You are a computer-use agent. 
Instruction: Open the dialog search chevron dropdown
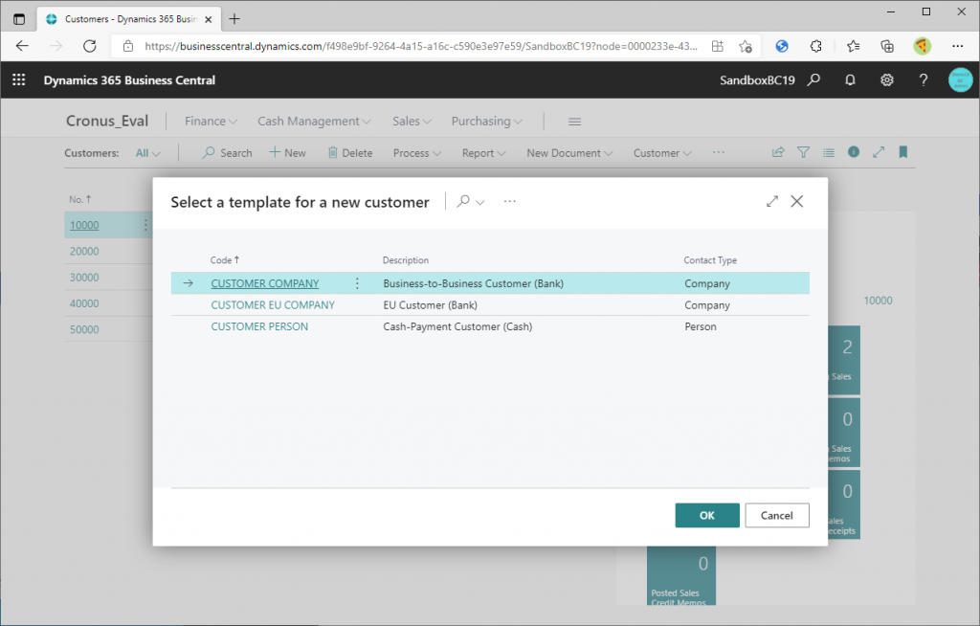tap(480, 202)
